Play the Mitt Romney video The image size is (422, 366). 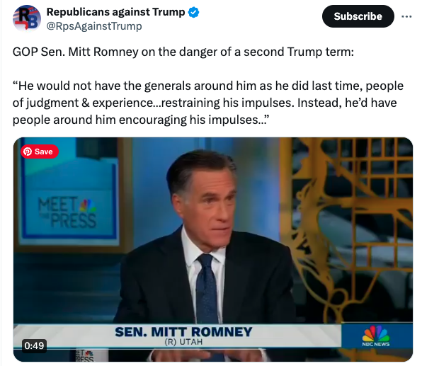[213, 249]
